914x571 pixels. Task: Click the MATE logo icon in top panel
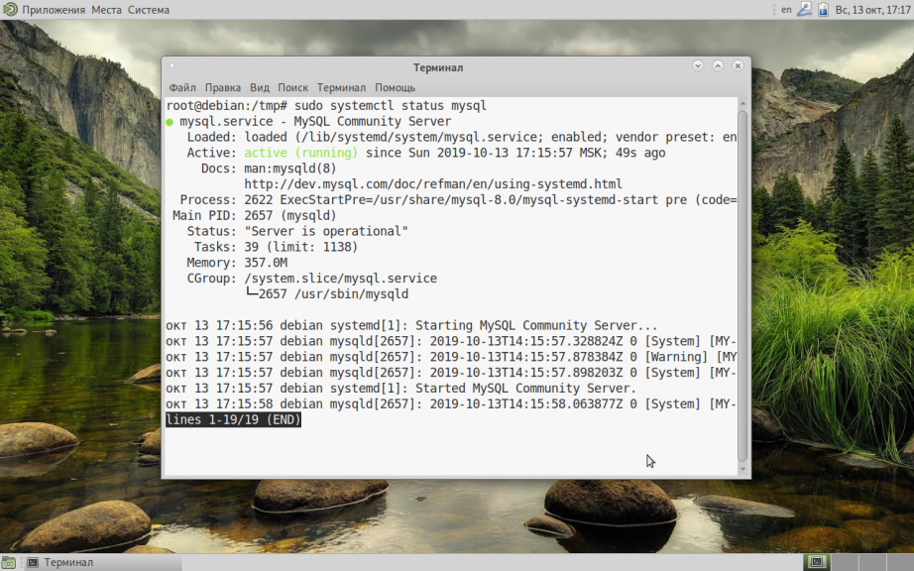(x=9, y=9)
